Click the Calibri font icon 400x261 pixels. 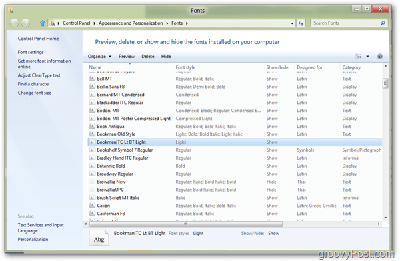coord(93,206)
